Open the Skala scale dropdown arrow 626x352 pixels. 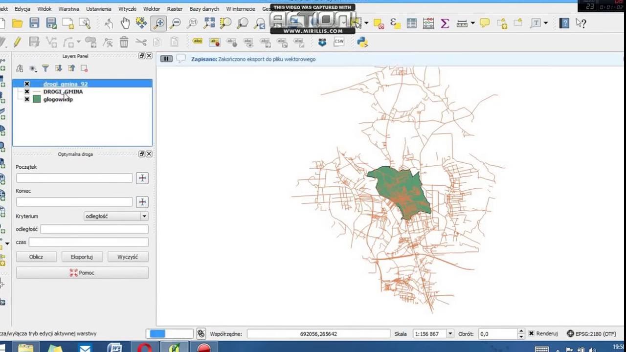tap(450, 334)
